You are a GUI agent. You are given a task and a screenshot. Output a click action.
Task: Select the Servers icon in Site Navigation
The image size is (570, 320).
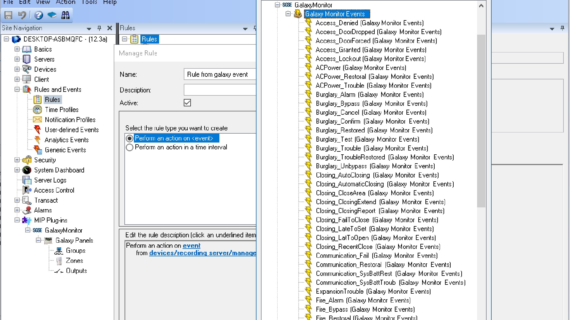[27, 59]
